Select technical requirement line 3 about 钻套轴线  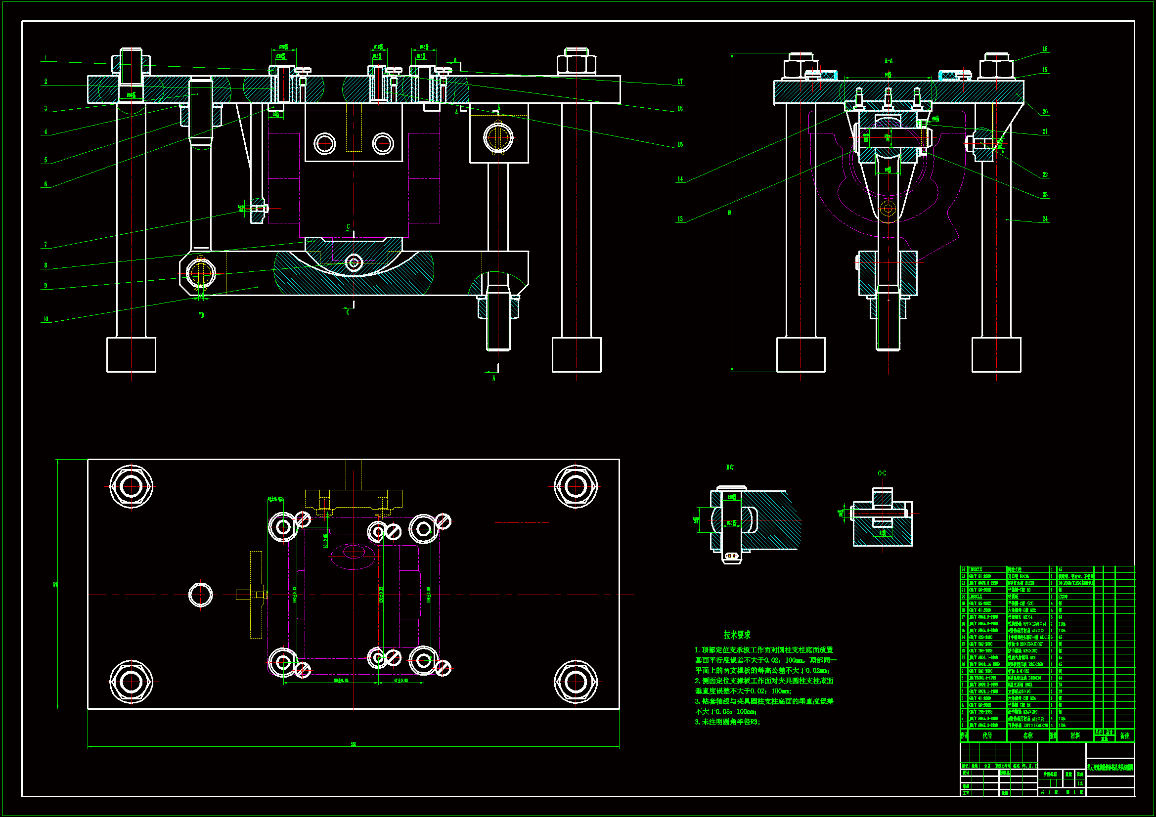(764, 701)
